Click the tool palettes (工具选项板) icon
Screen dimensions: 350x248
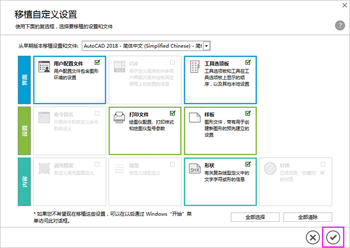tap(195, 67)
